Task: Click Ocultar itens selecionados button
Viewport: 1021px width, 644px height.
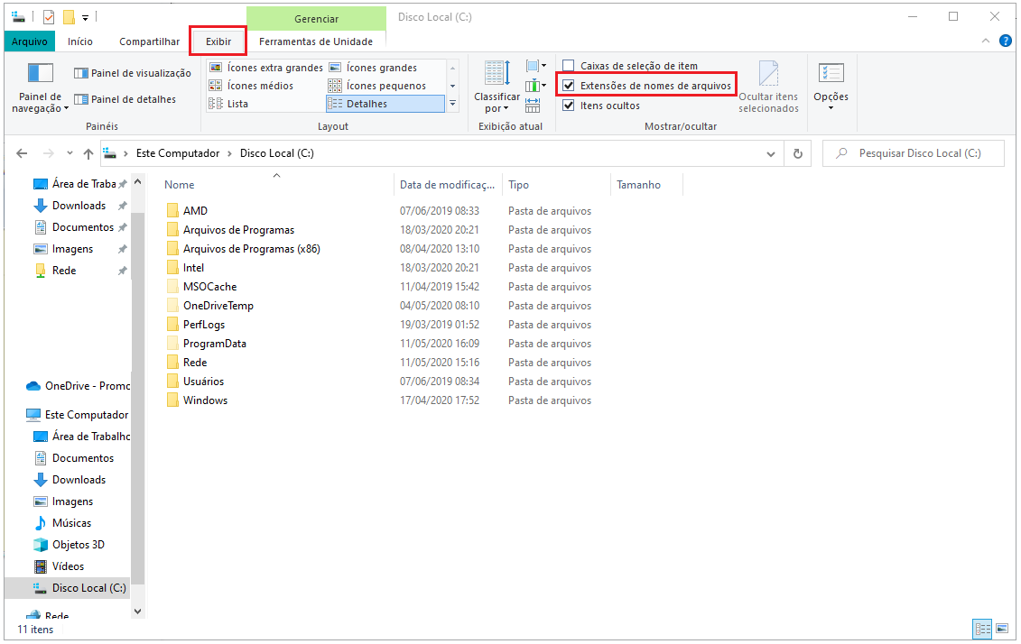Action: coord(768,87)
